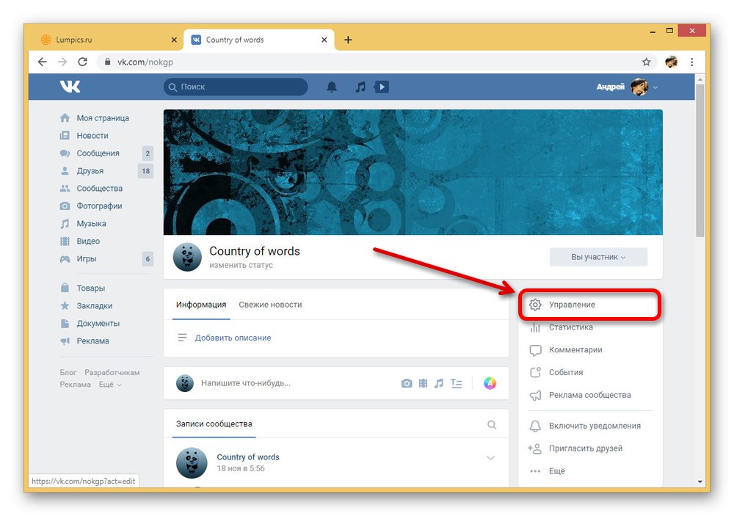Open Моя страница home icon

(x=65, y=118)
